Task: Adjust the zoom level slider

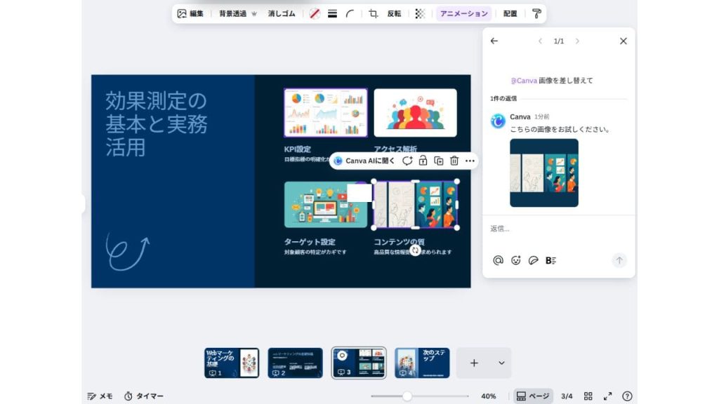Action: point(407,396)
